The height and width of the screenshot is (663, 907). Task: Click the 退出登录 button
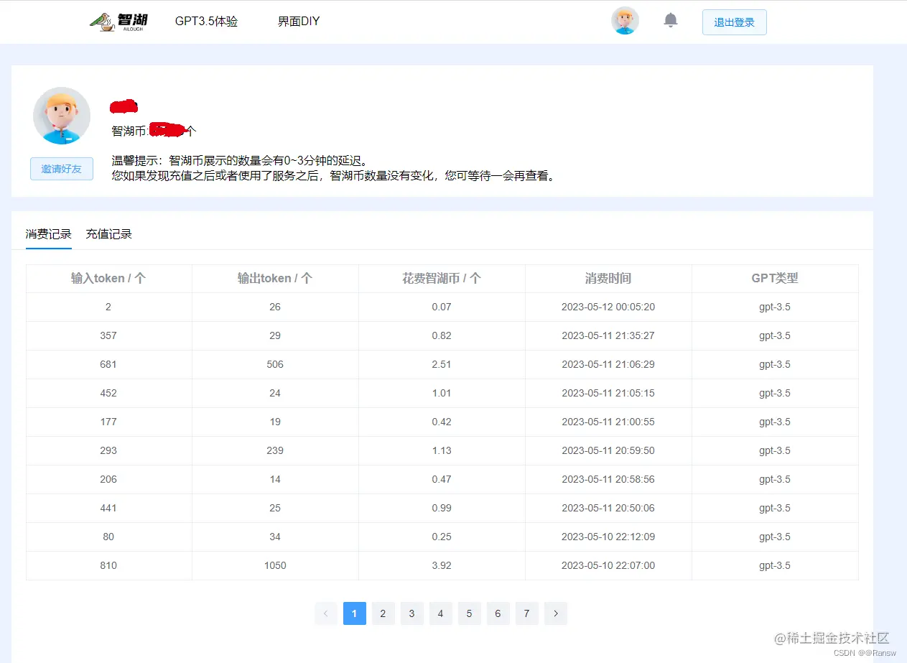734,22
